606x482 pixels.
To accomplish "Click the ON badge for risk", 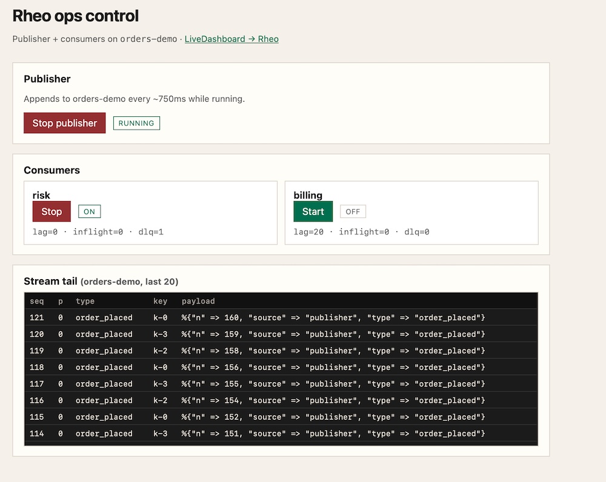I will click(89, 211).
